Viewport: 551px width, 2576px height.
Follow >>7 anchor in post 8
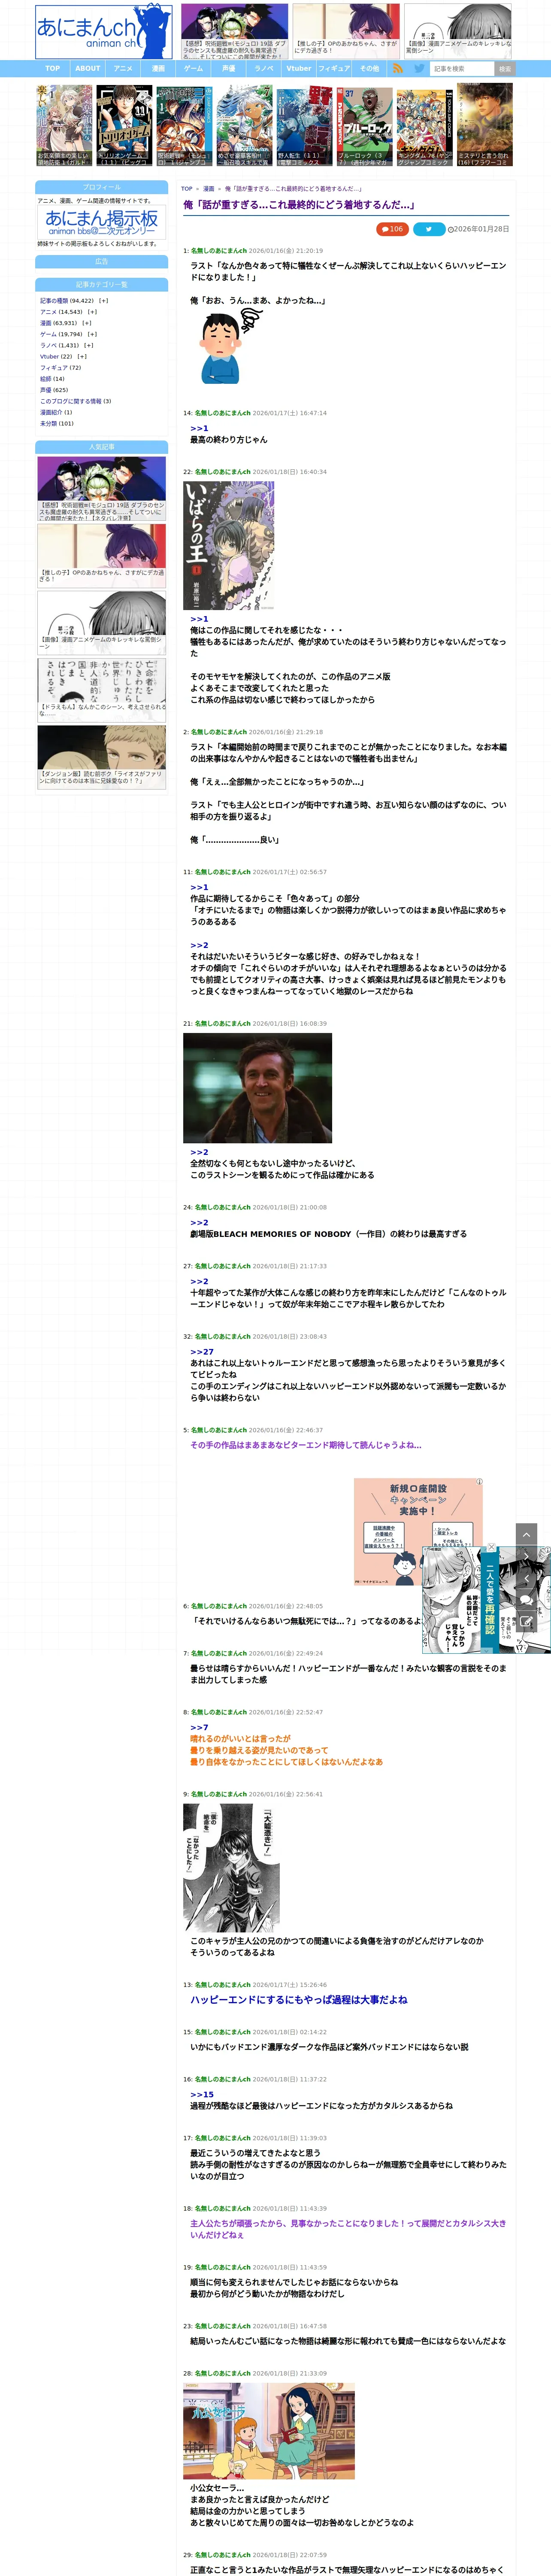point(199,1727)
